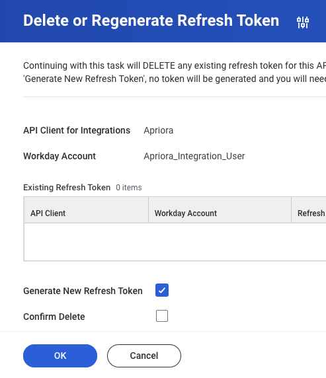Click the Refresh column header

coord(309,209)
